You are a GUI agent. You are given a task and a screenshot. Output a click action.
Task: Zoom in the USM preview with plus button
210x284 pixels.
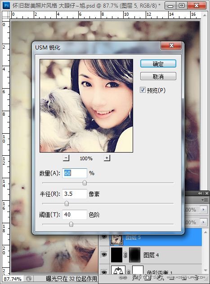coord(107,158)
